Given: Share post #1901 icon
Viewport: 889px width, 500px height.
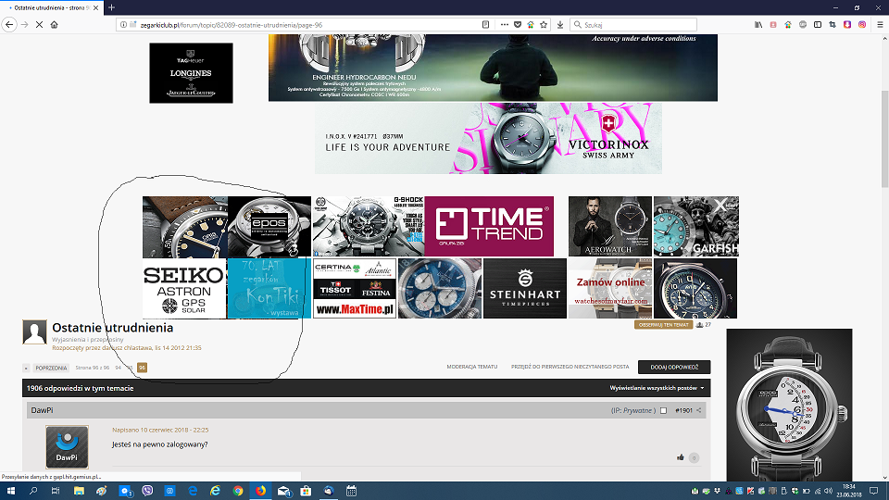Looking at the screenshot, I should pyautogui.click(x=699, y=410).
